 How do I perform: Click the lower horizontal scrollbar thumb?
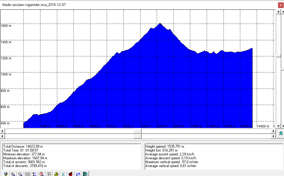click(138, 136)
